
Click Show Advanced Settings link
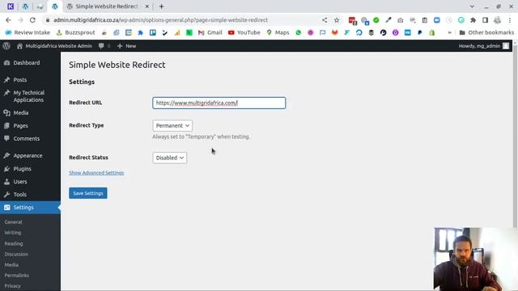pyautogui.click(x=96, y=173)
